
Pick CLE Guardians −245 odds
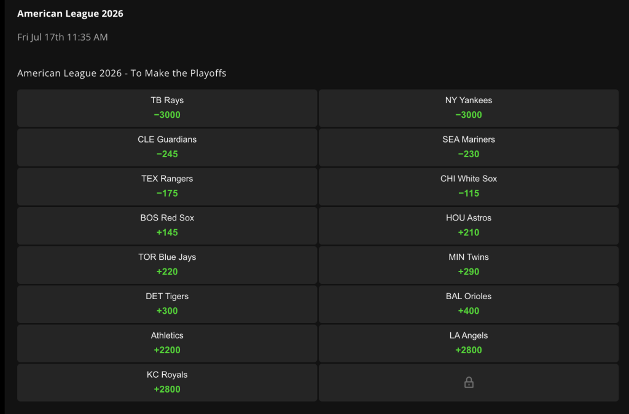[x=167, y=147]
